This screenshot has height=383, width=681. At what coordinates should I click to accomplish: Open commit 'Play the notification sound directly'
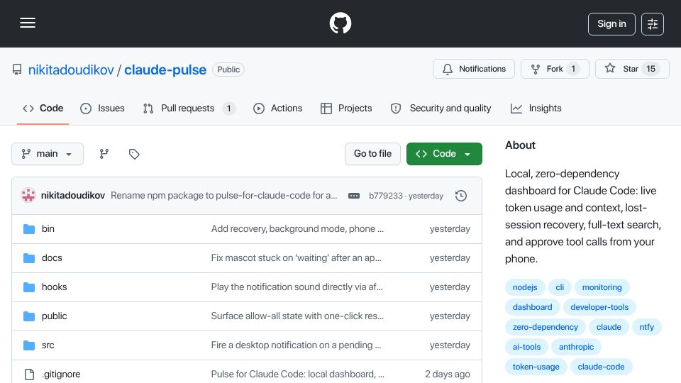click(297, 287)
